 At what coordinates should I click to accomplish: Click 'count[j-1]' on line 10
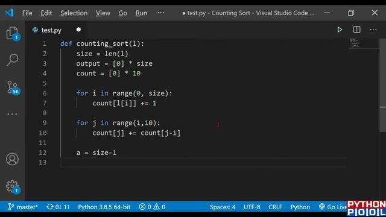[160, 133]
